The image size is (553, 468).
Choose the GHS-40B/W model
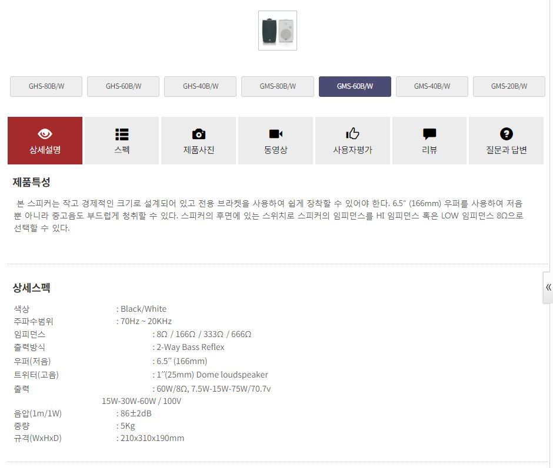[200, 86]
